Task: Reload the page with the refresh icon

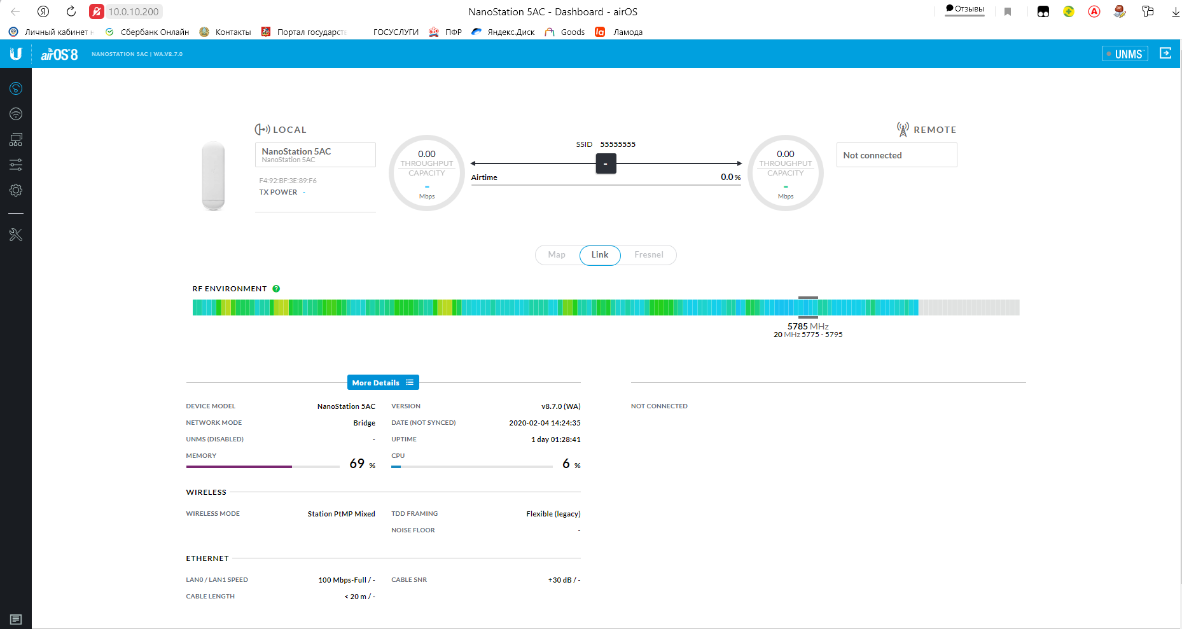Action: coord(71,11)
